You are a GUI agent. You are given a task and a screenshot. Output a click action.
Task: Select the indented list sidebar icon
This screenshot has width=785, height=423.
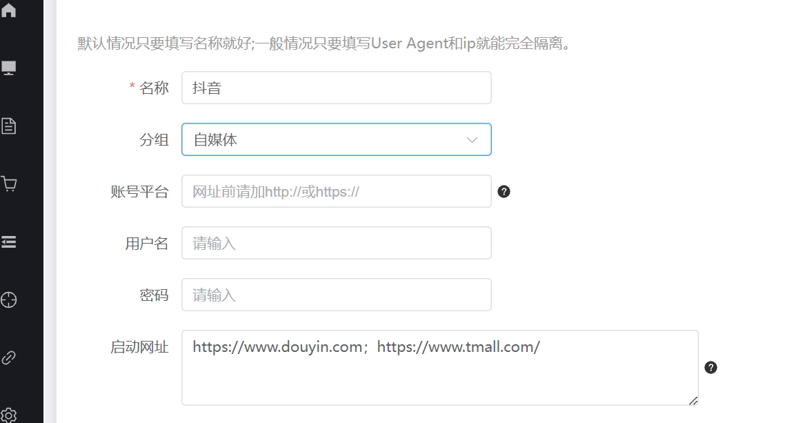pos(10,242)
